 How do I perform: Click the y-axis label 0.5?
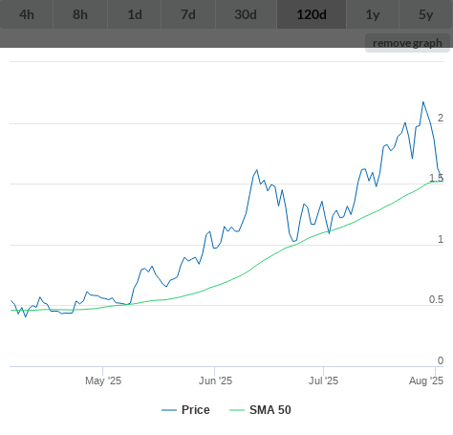(x=436, y=299)
